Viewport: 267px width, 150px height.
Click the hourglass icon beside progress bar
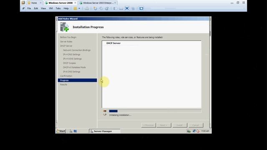point(105,113)
